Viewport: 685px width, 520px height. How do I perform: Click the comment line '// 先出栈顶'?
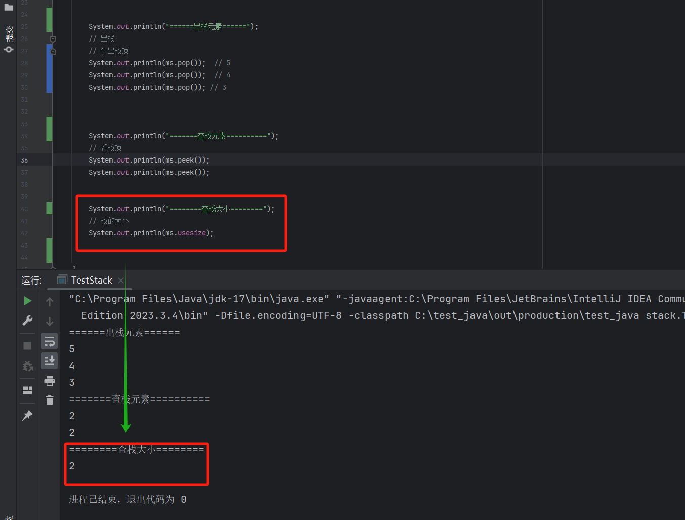point(108,51)
